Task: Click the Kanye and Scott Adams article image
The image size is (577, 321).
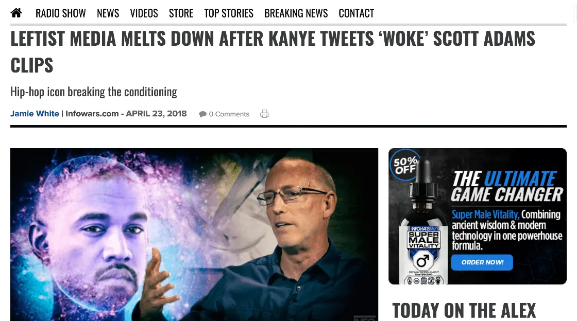Action: click(194, 234)
